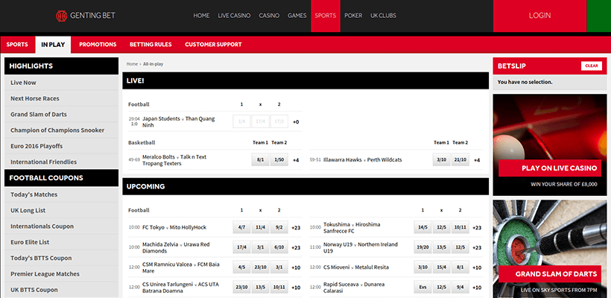Open Today's Matches coupon

[x=62, y=194]
